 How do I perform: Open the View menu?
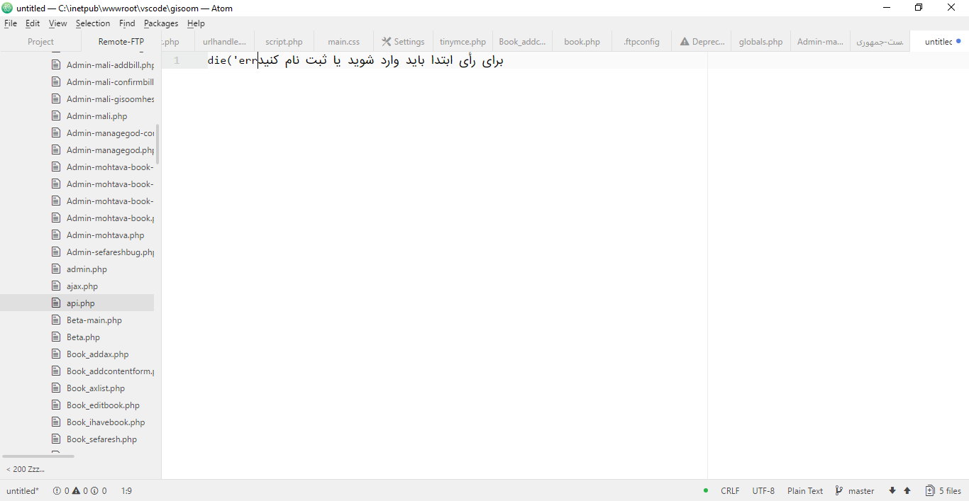tap(57, 23)
